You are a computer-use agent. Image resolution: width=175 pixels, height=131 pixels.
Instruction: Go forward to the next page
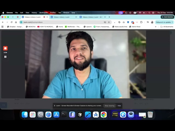pos(7,22)
